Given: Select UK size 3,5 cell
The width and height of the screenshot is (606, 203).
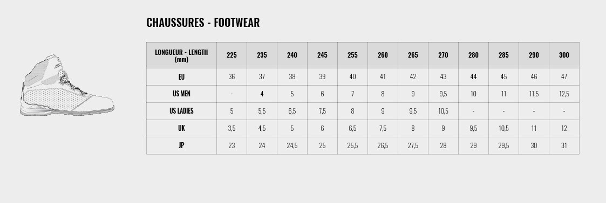Looking at the screenshot, I should pos(231,128).
